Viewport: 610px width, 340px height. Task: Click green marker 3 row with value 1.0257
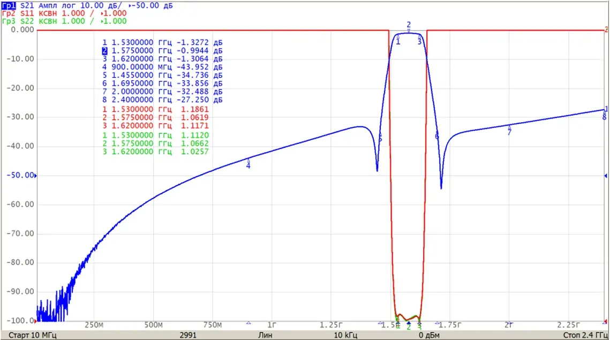(x=156, y=152)
